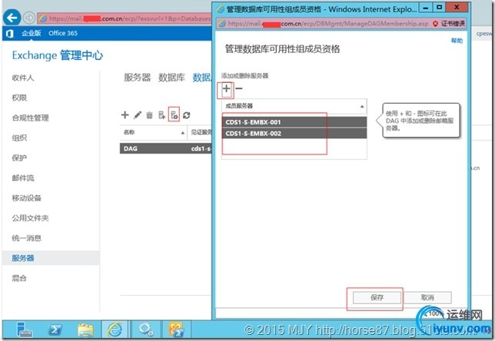Select the Office 365 tab
495x341 pixels.
click(x=63, y=33)
